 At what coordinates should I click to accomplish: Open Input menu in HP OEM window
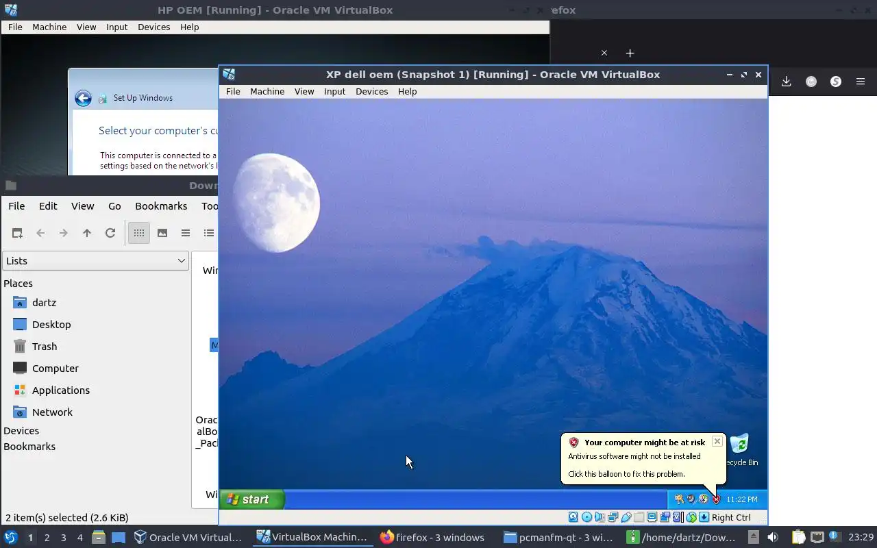[x=116, y=27]
